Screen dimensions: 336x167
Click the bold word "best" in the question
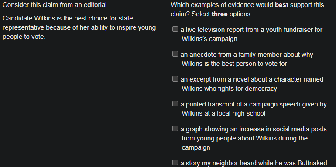[x=281, y=5]
